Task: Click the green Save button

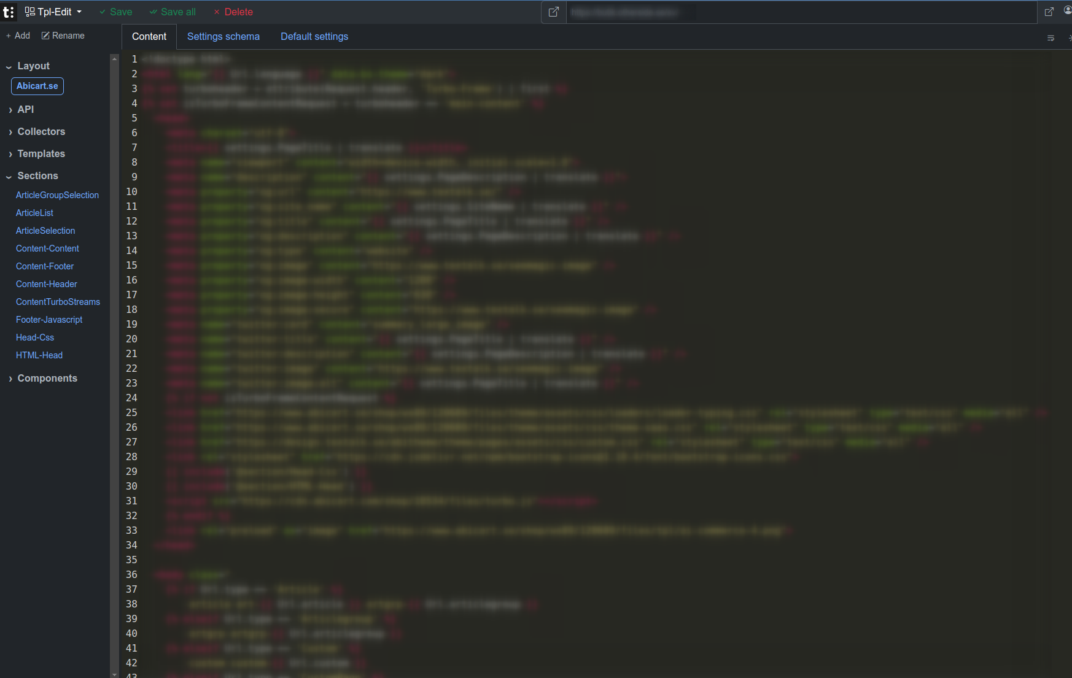Action: (x=115, y=12)
